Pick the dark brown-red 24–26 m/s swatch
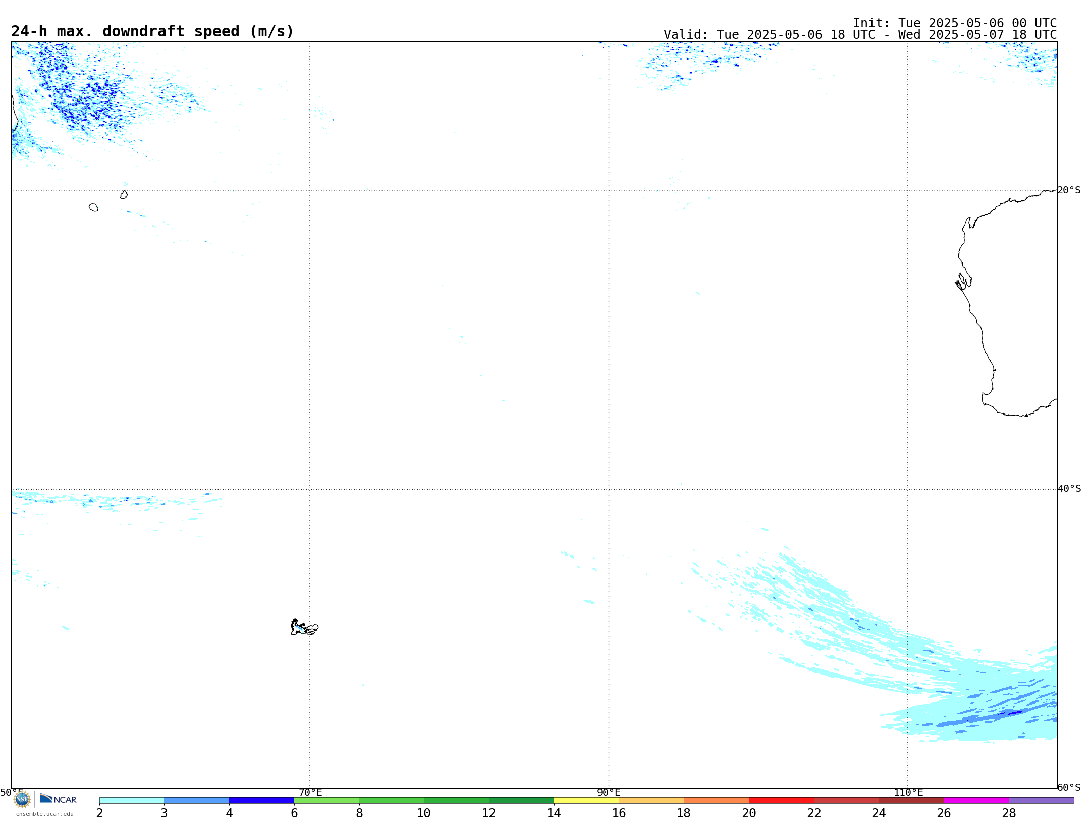 pyautogui.click(x=911, y=800)
